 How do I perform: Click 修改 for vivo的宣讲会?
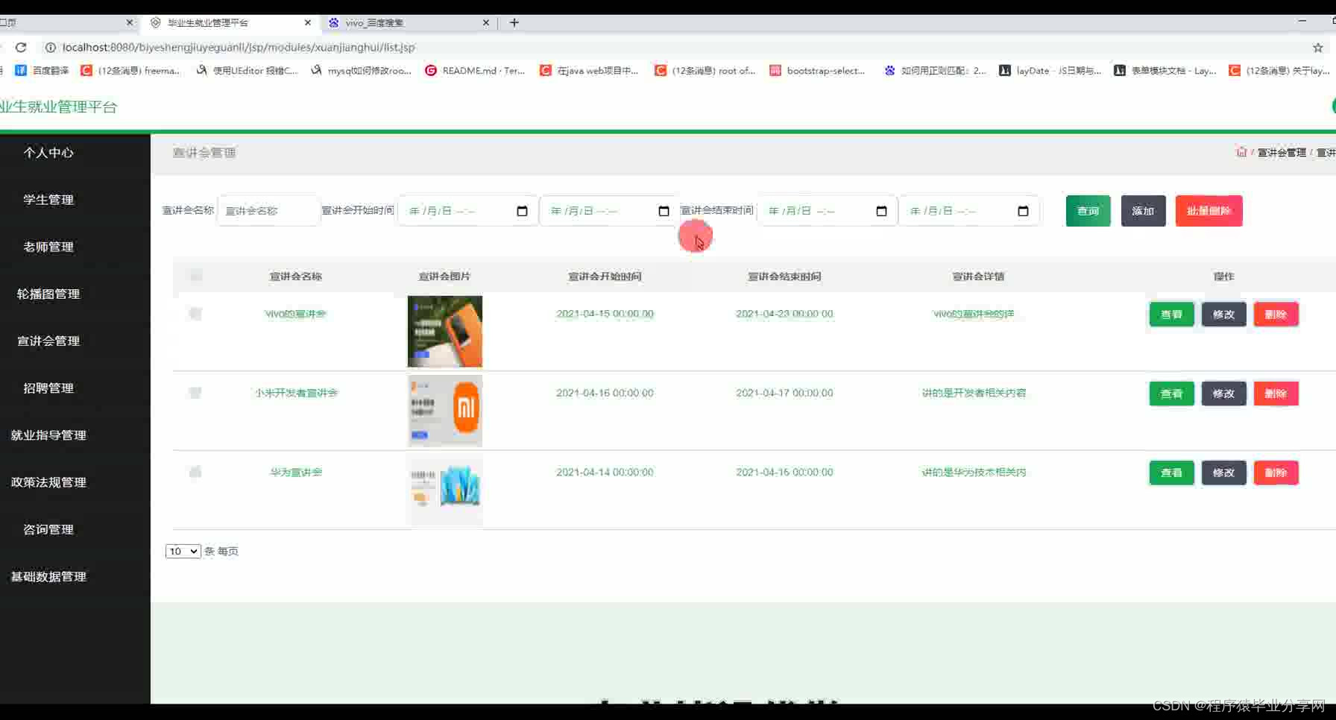(1223, 315)
